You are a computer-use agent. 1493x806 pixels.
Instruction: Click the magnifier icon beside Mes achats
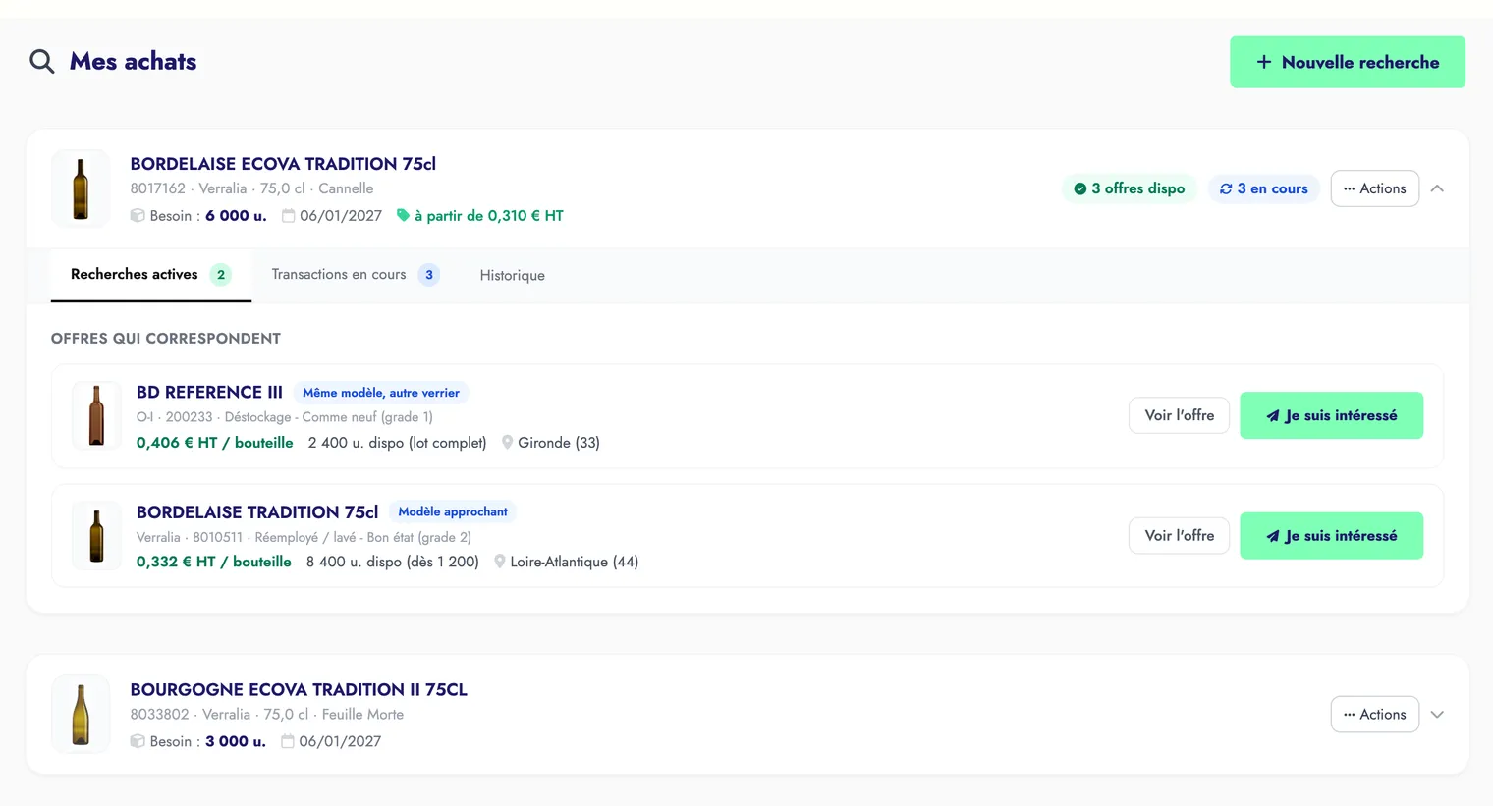click(41, 62)
